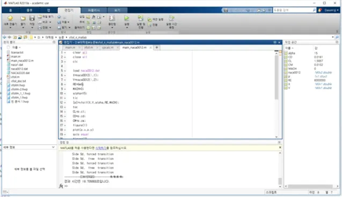Expand the Run dropdown arrow
Viewport: 342px width, 199px height.
pyautogui.click(x=127, y=28)
